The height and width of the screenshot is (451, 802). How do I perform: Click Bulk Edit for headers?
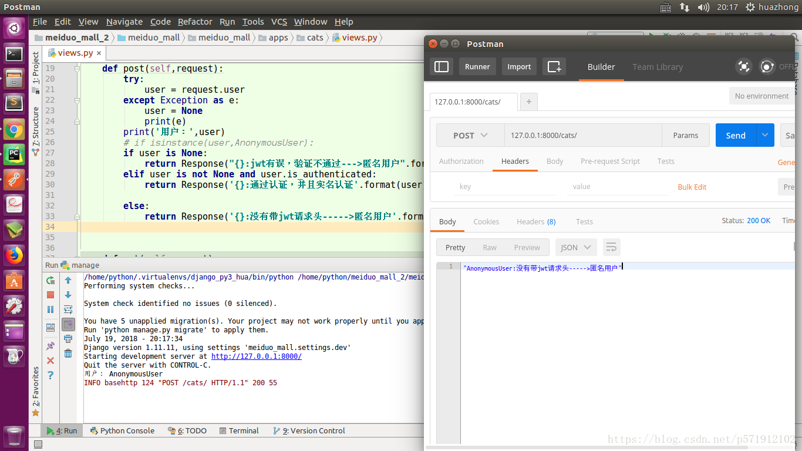[692, 187]
